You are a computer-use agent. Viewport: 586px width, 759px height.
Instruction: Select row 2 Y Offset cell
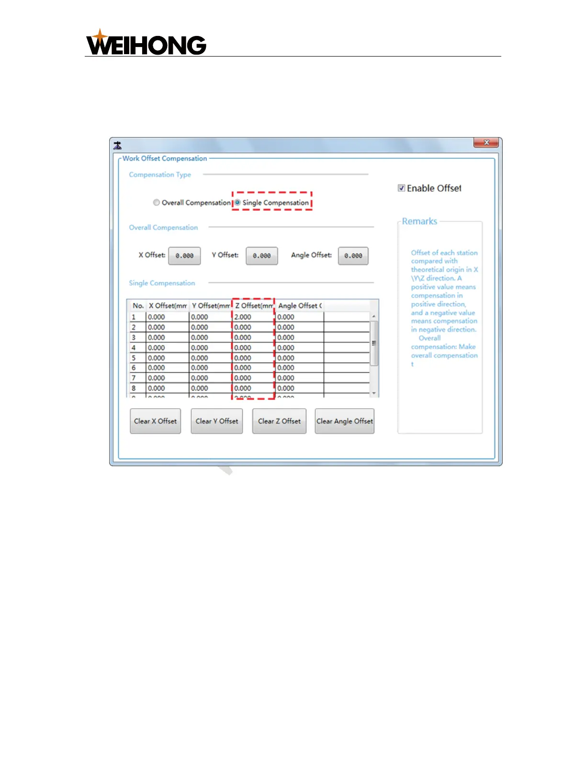(211, 327)
